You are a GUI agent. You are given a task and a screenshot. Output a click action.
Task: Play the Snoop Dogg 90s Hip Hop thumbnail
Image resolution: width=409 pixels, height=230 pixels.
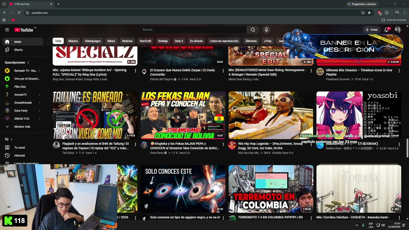coord(271,115)
